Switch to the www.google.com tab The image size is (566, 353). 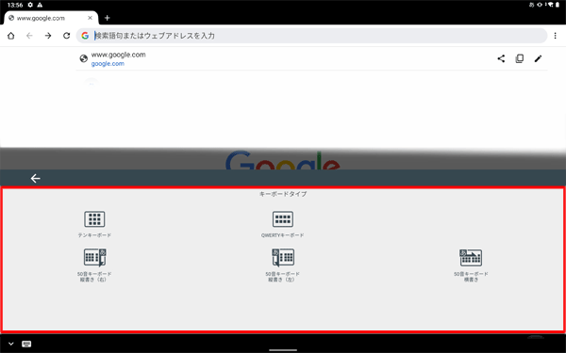(51, 18)
